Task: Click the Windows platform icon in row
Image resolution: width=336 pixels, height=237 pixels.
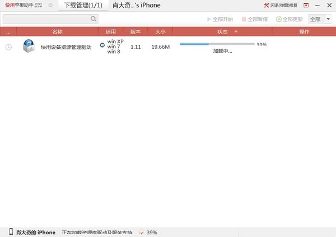Action: [102, 45]
